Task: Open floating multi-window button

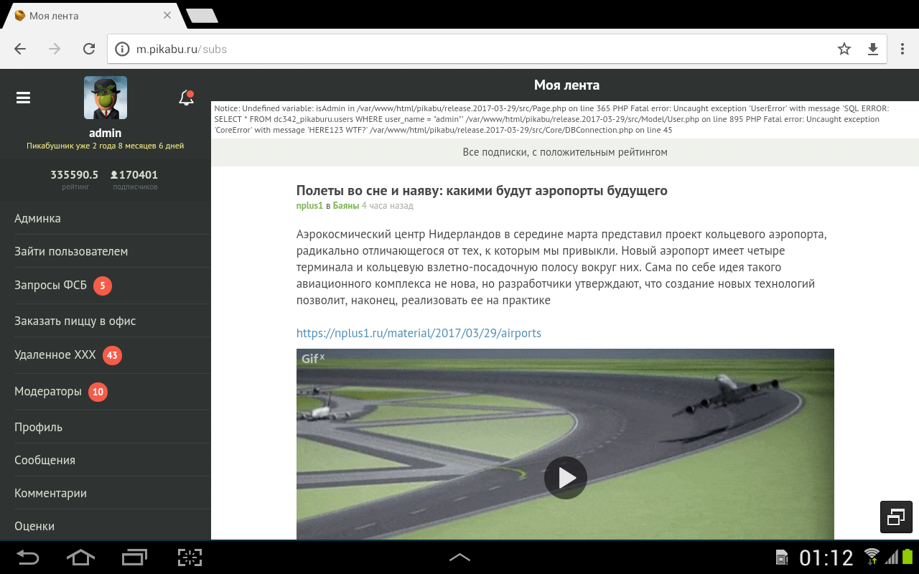Action: coord(896,517)
